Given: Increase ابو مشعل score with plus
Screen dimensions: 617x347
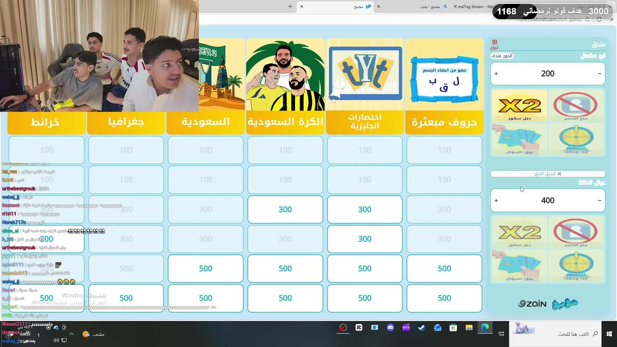Looking at the screenshot, I should tap(496, 74).
